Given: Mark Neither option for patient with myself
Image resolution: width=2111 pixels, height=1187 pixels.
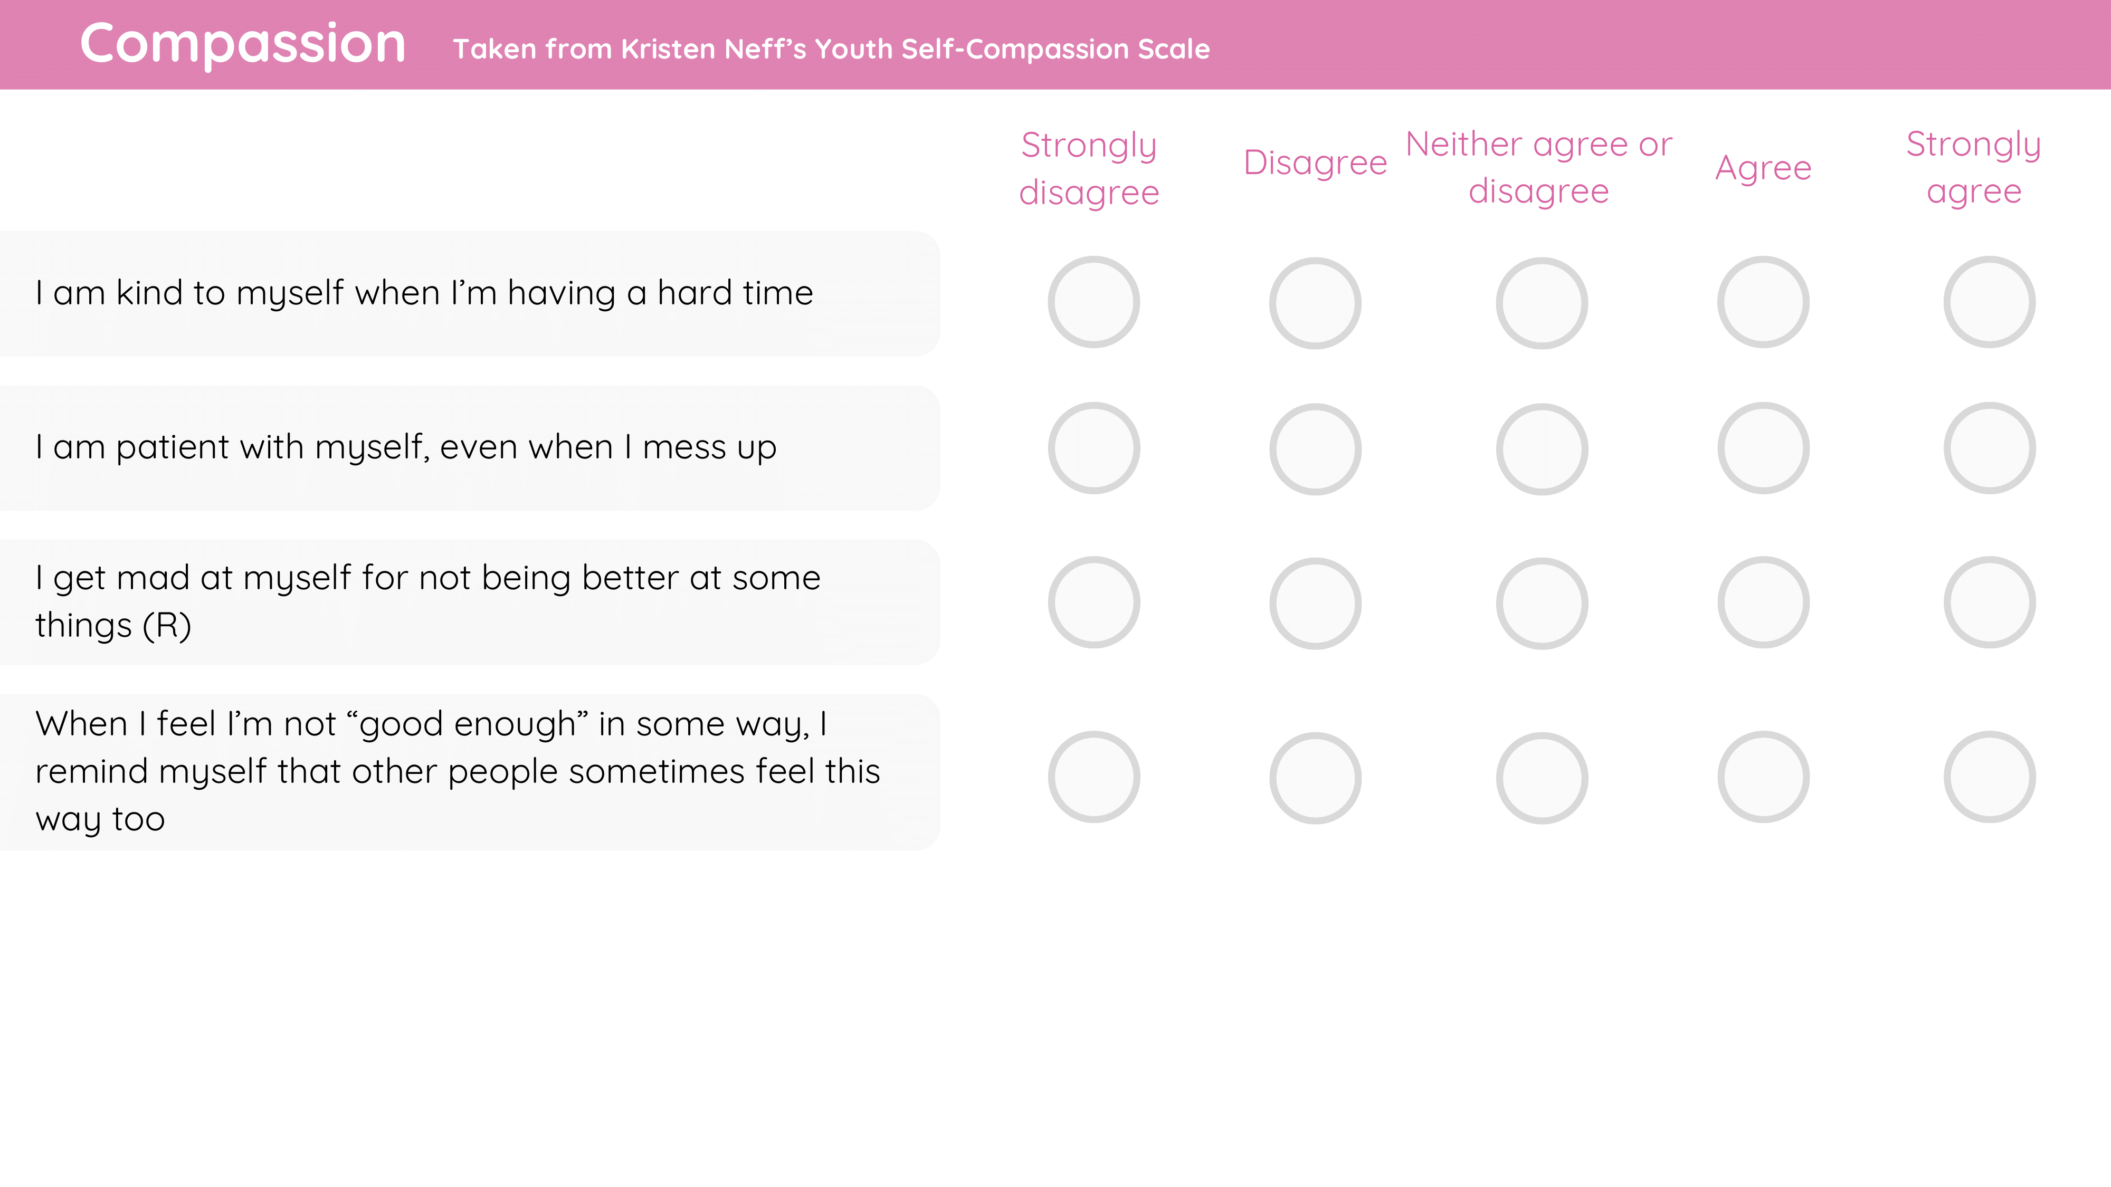Looking at the screenshot, I should (1542, 449).
